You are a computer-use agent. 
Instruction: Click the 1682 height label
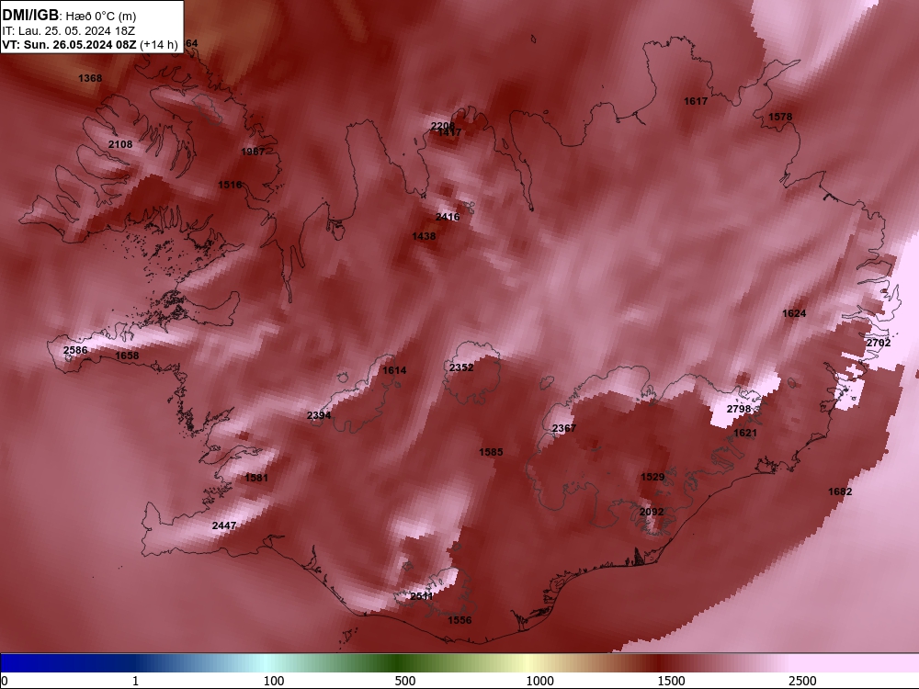click(x=840, y=491)
